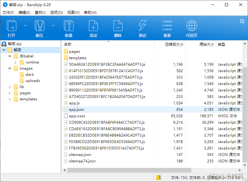Click the Bandizip icon in title bar

coord(5,5)
